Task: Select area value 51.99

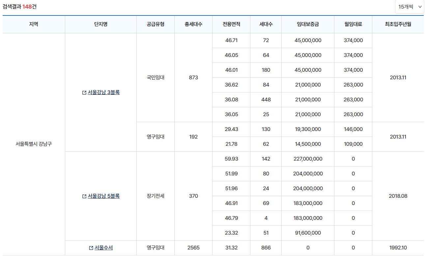Action: [231, 174]
